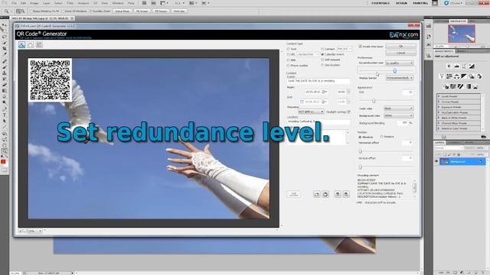Add a Hue/Saturation adjustment icon

click(449, 76)
